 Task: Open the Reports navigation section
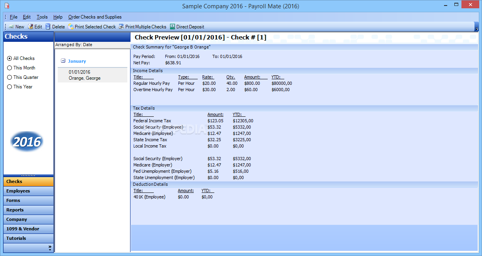coord(28,210)
